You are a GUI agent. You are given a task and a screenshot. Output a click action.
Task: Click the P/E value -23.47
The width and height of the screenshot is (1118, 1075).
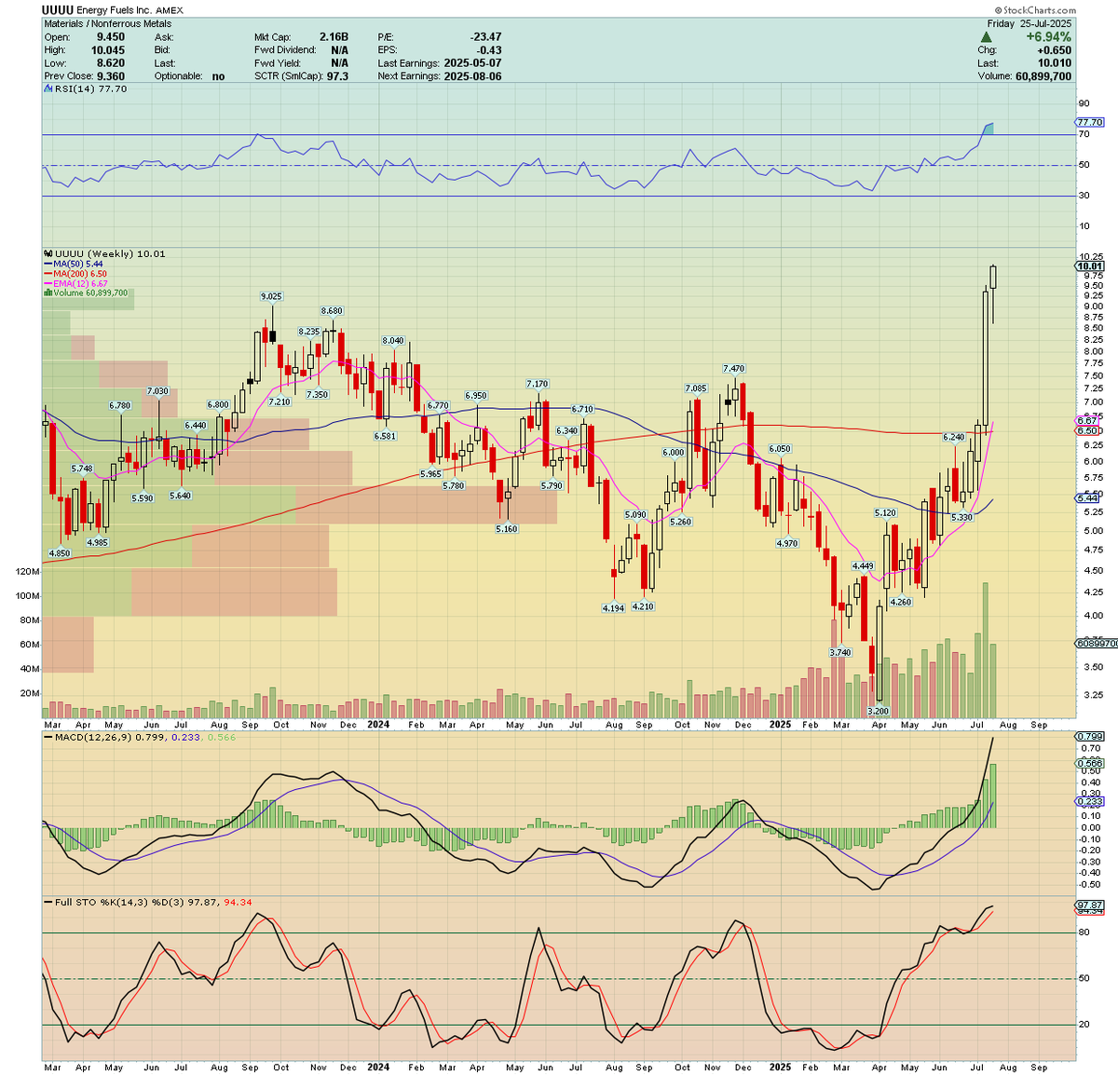pos(485,37)
